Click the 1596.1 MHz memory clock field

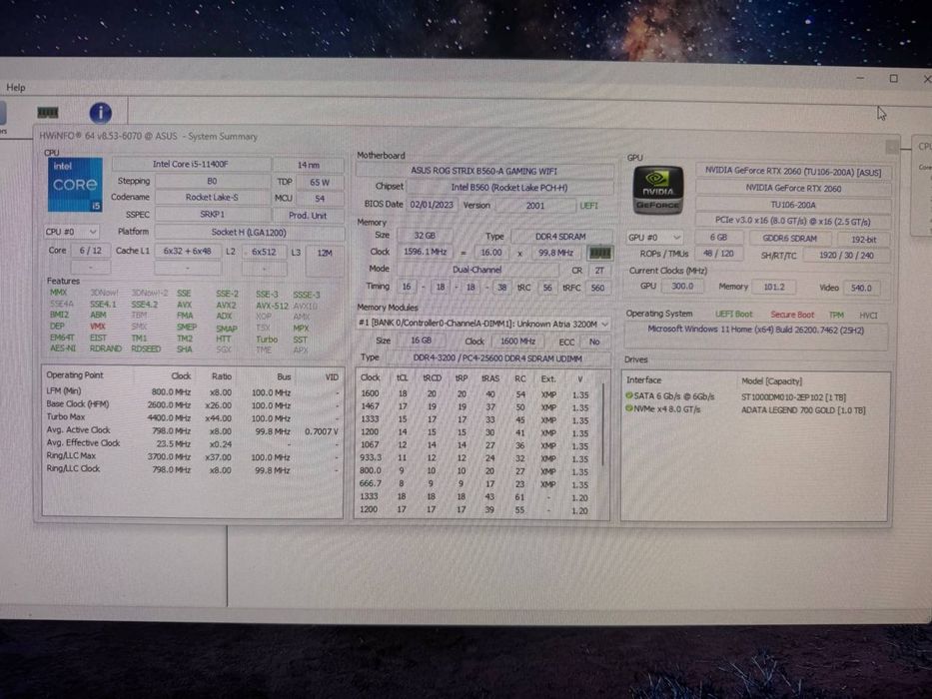[x=425, y=252]
